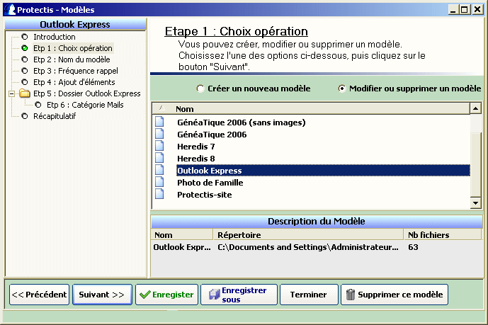Go to Etp 2 : Nom du modèle
Screen dimensions: 488x325
(72, 59)
